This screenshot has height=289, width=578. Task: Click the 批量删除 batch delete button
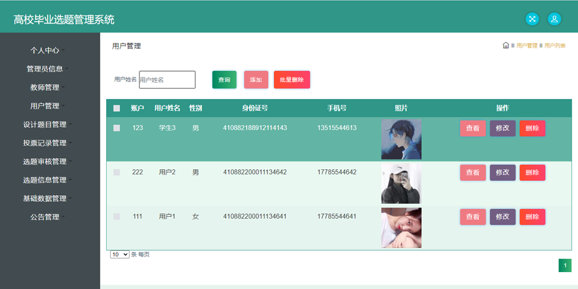pyautogui.click(x=292, y=79)
